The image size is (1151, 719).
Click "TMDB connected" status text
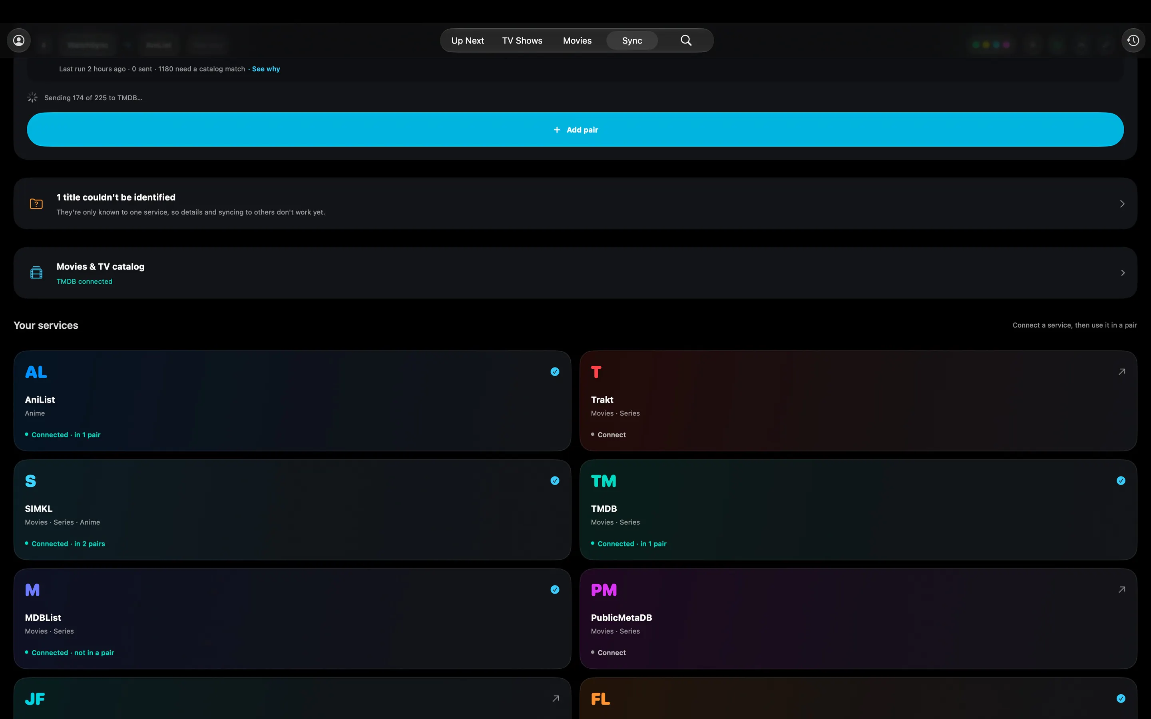pyautogui.click(x=85, y=282)
